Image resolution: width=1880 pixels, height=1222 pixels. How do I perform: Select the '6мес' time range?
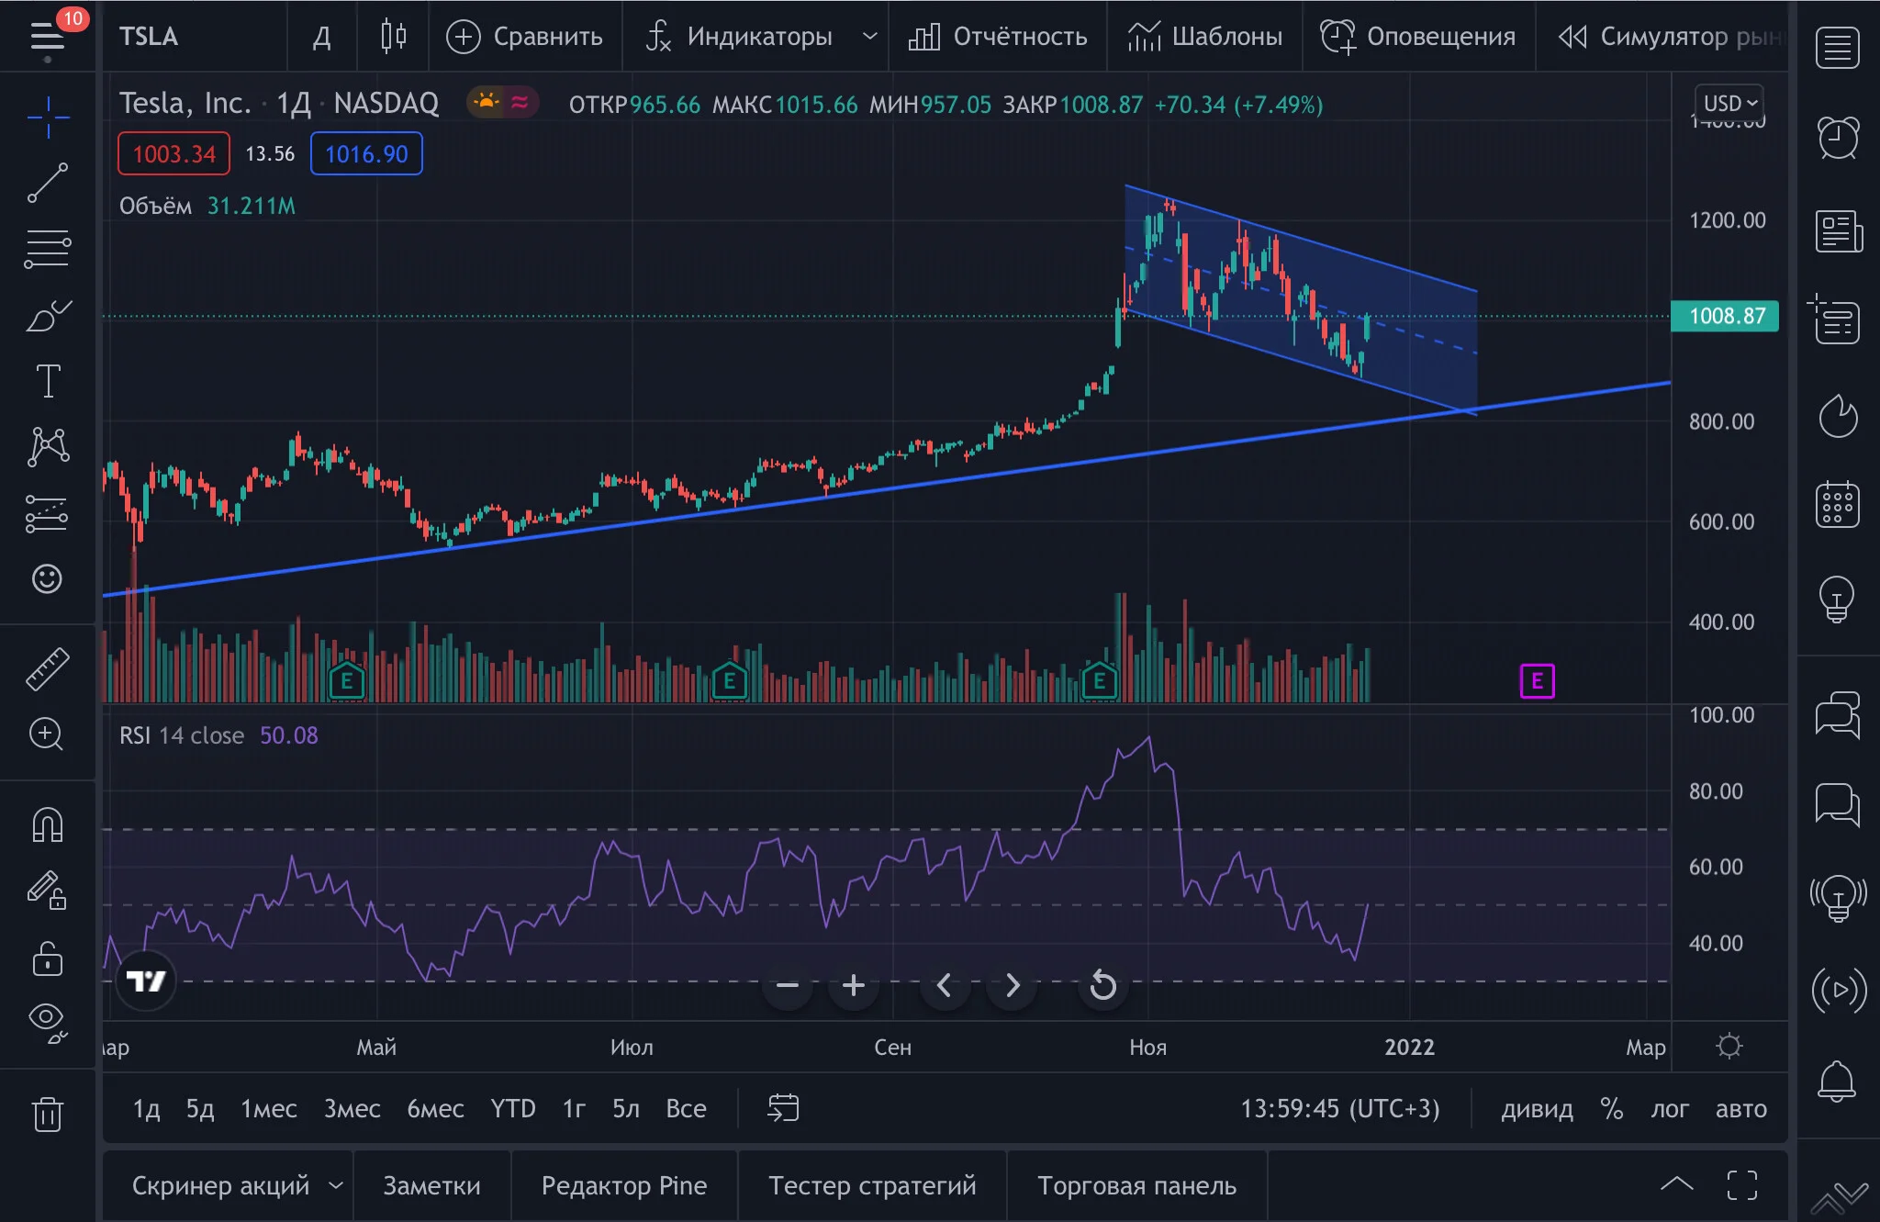point(435,1109)
